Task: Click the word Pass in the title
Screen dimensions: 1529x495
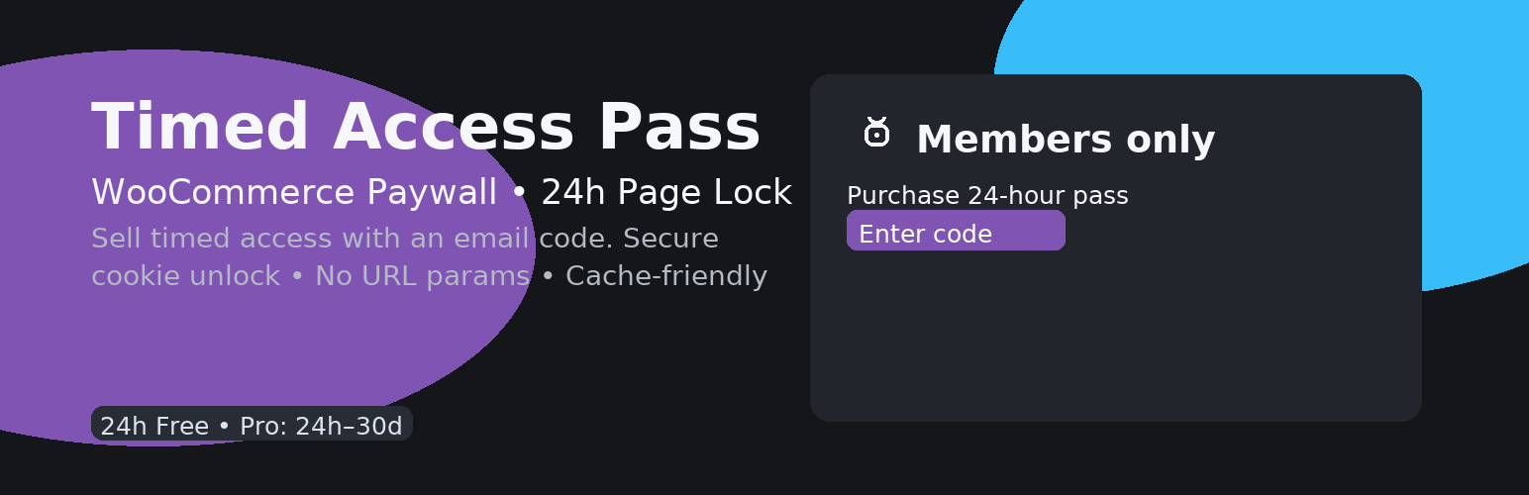Action: (679, 128)
